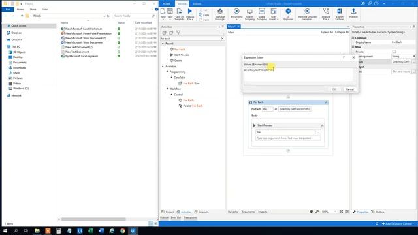Open the TypeArgument String dropdown
This screenshot has width=418, height=235.
[x=413, y=57]
